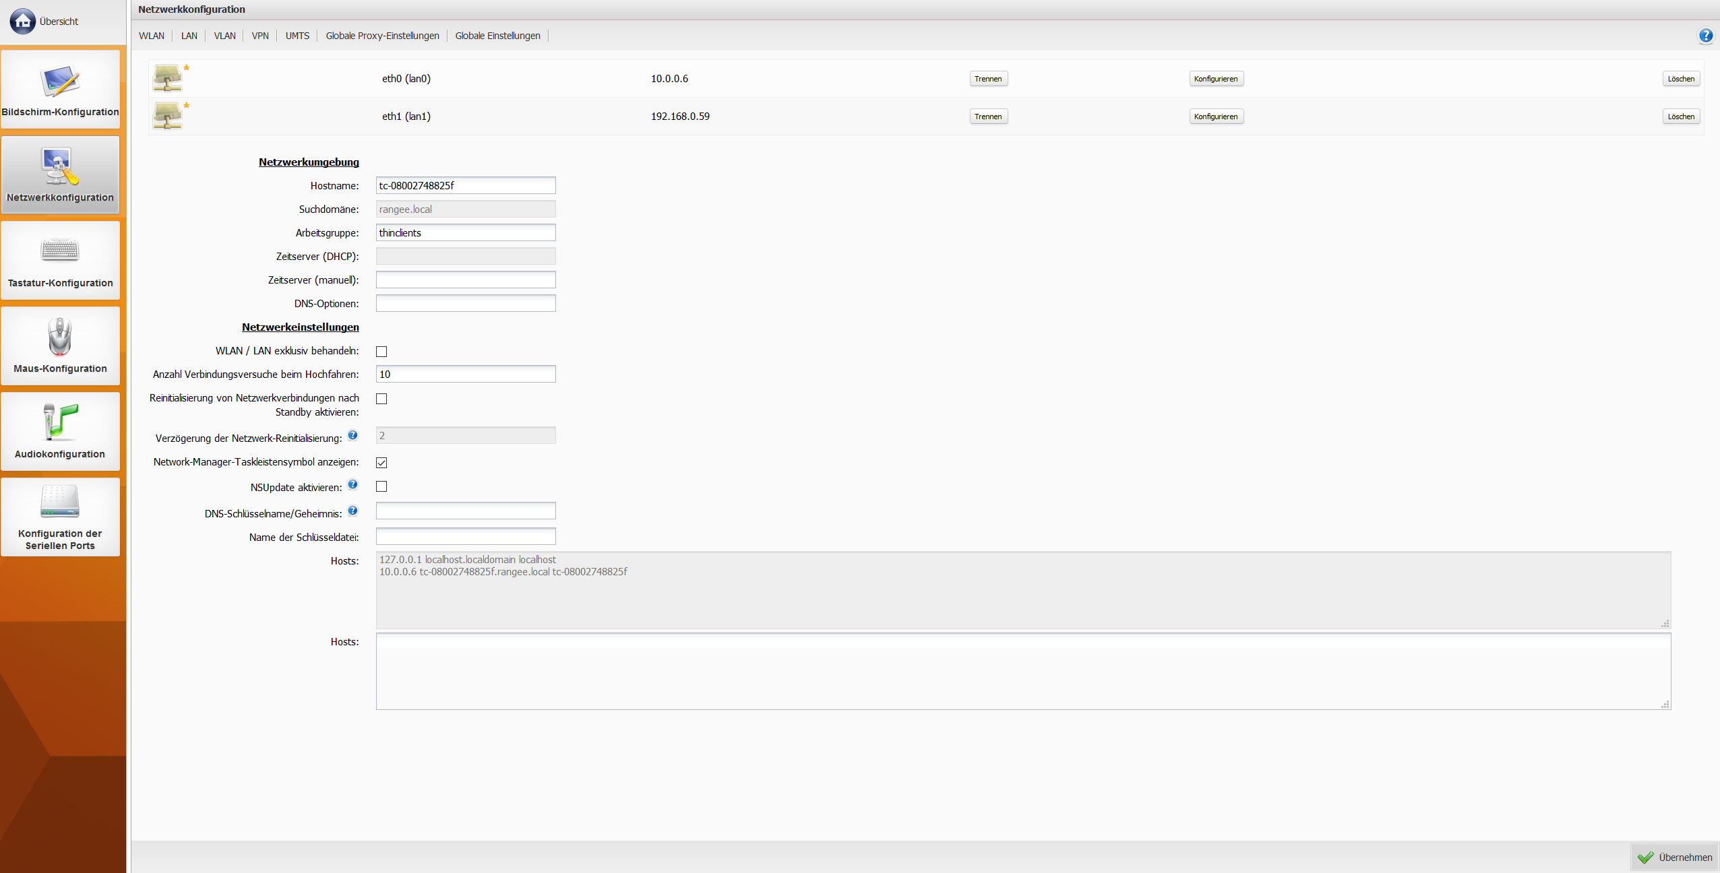Switch to the LAN tab
The width and height of the screenshot is (1720, 873).
pyautogui.click(x=189, y=36)
